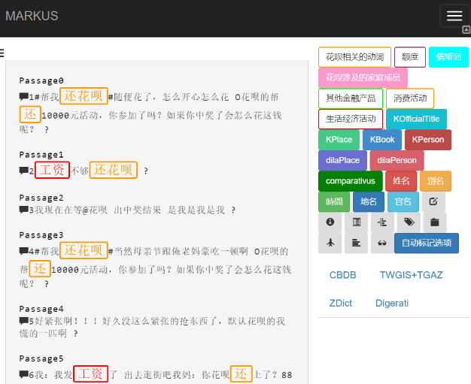Click the list view icon button
The width and height of the screenshot is (471, 384).
[357, 222]
